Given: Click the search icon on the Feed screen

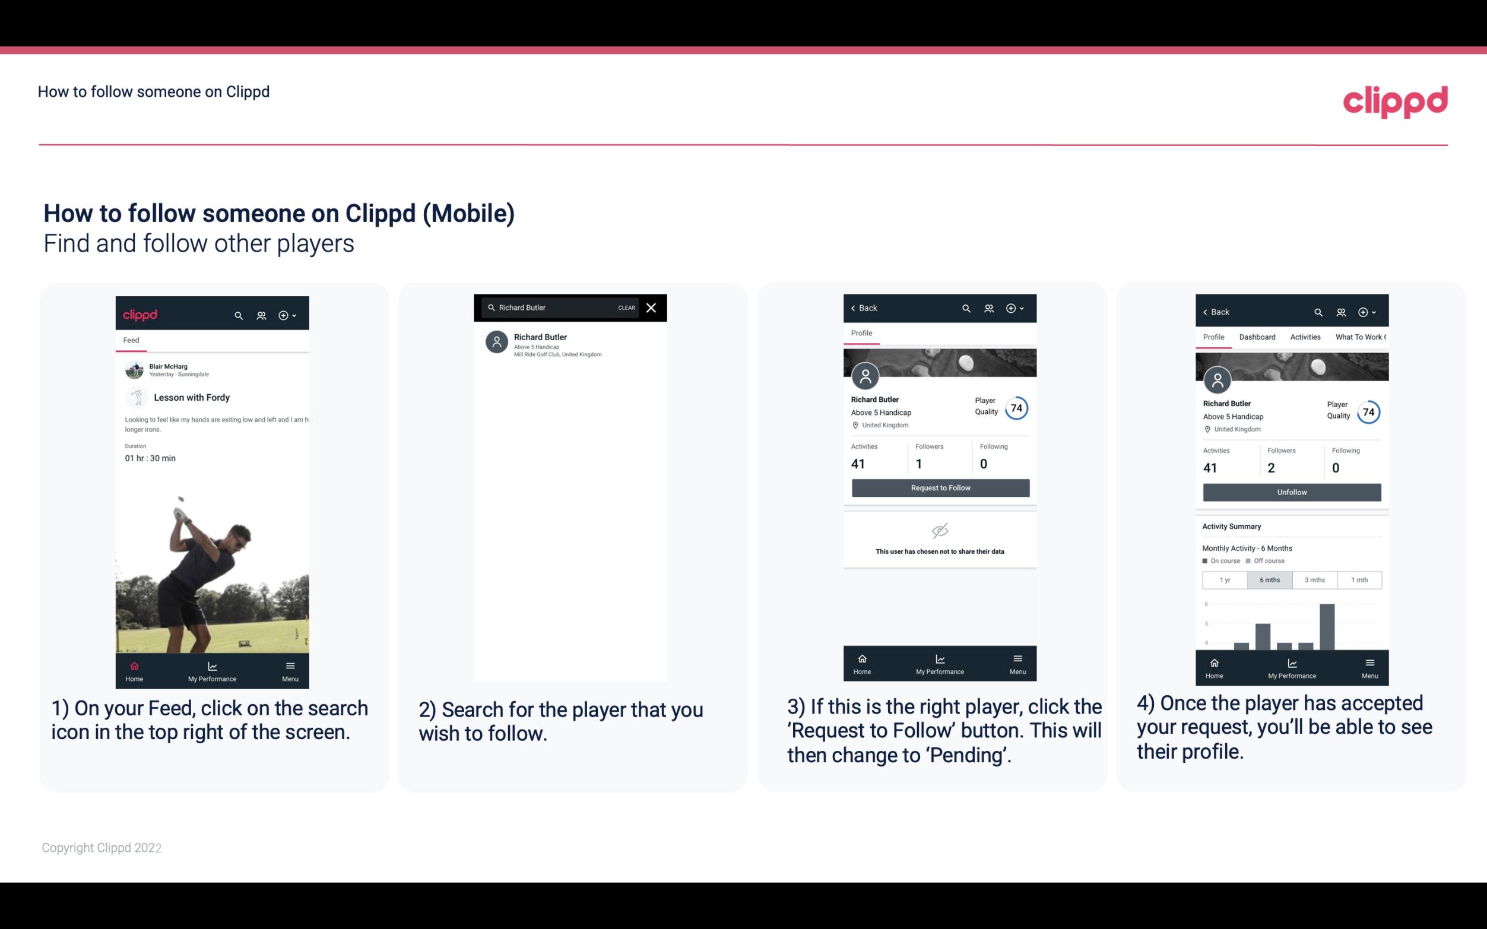Looking at the screenshot, I should (236, 315).
